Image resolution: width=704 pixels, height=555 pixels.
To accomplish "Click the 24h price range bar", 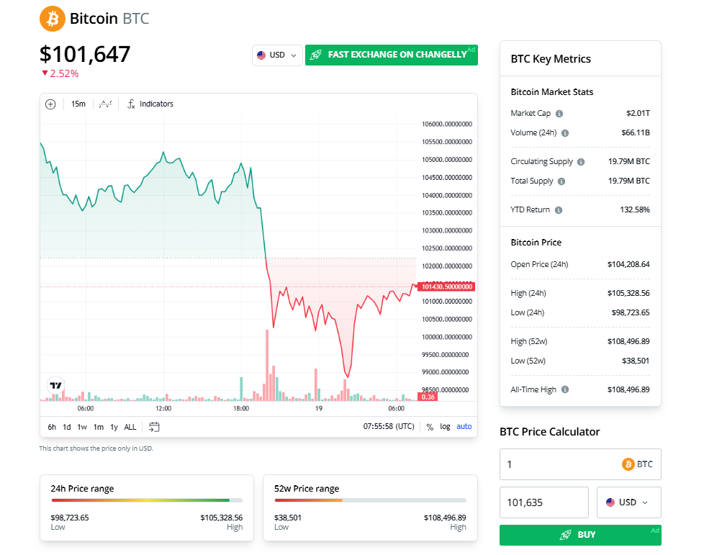I will (x=147, y=500).
